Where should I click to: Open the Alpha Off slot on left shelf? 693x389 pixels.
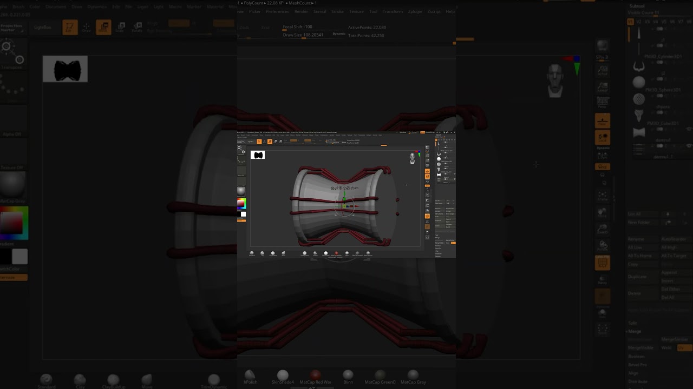tap(13, 120)
